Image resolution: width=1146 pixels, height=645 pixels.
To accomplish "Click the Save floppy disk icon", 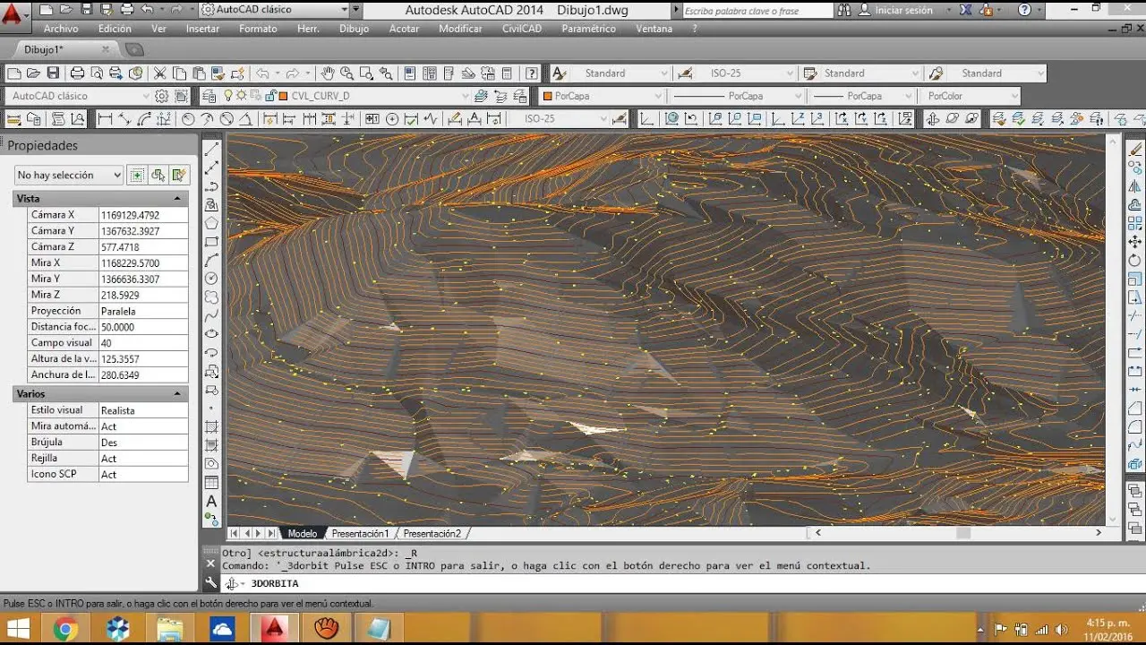I will [54, 73].
